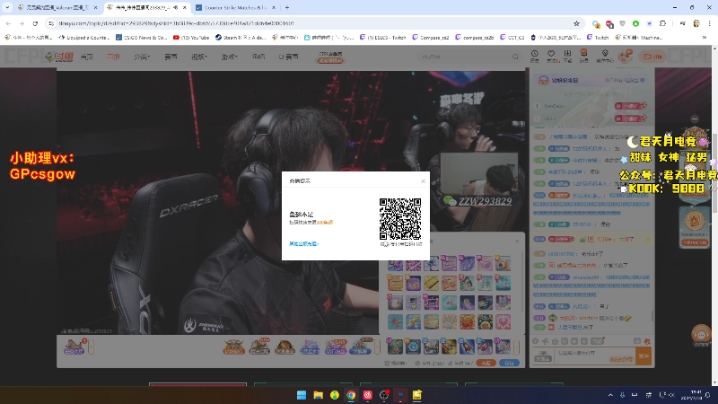
Task: Open File Explorer from taskbar
Action: tap(318, 395)
